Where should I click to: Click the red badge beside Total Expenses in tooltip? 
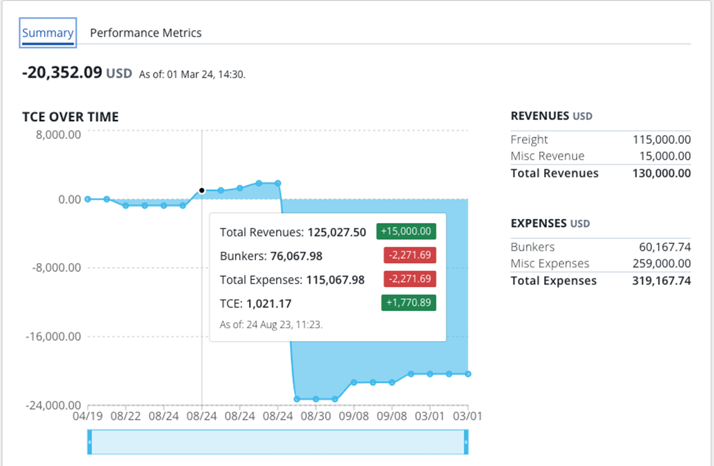tap(409, 279)
